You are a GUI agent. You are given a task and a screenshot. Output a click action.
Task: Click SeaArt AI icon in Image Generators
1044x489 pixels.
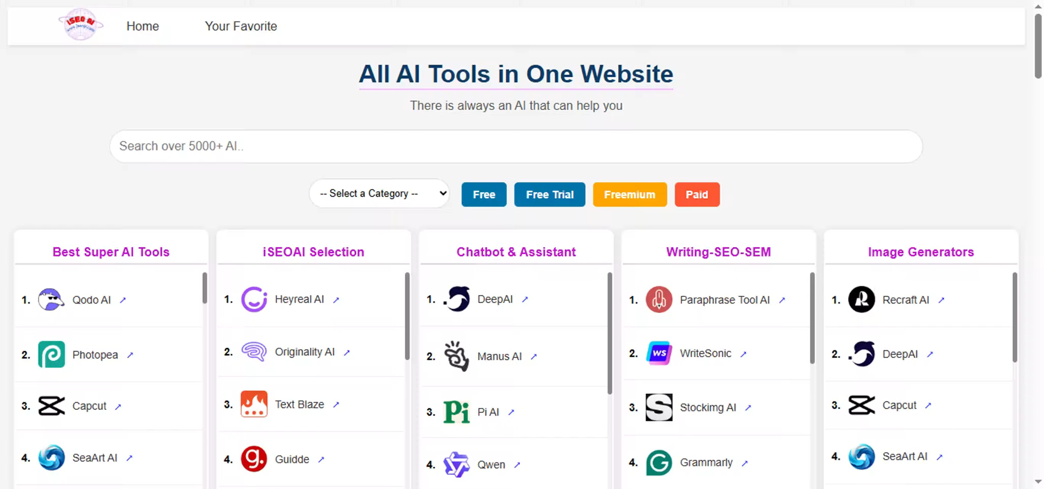861,456
